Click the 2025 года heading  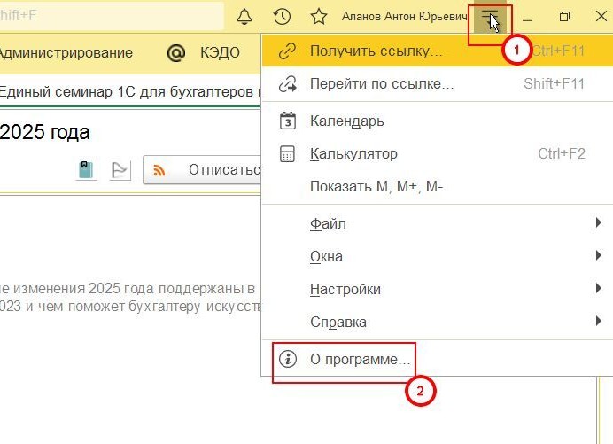pyautogui.click(x=44, y=132)
